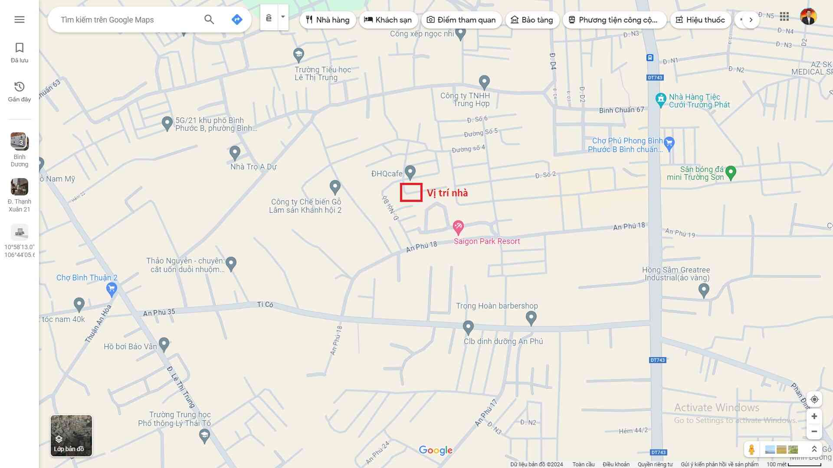Screen dimensions: 833x468
Task: Select the Nhà hàng category chip
Action: tap(328, 20)
